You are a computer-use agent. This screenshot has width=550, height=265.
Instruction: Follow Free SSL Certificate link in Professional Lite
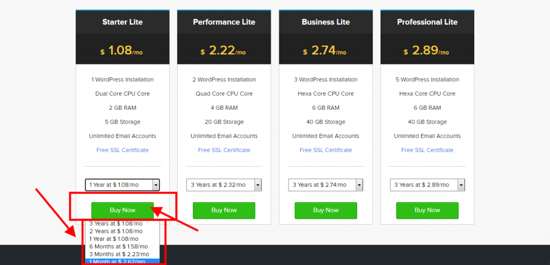click(x=427, y=150)
